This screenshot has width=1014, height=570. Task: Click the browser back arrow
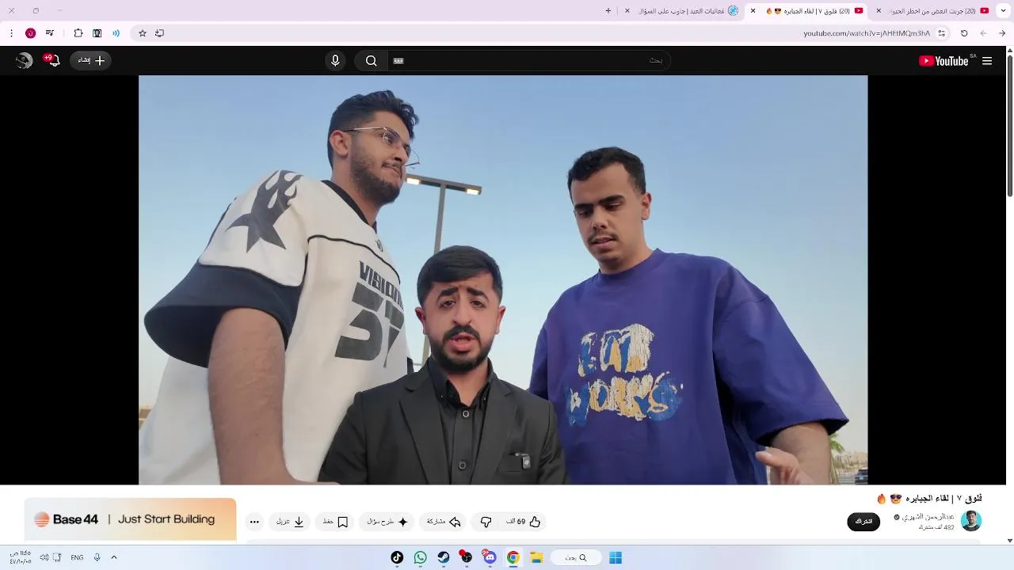tap(1002, 33)
